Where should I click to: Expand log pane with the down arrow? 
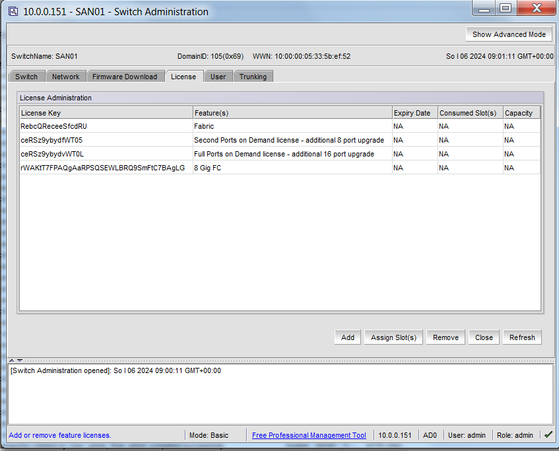tap(20, 360)
